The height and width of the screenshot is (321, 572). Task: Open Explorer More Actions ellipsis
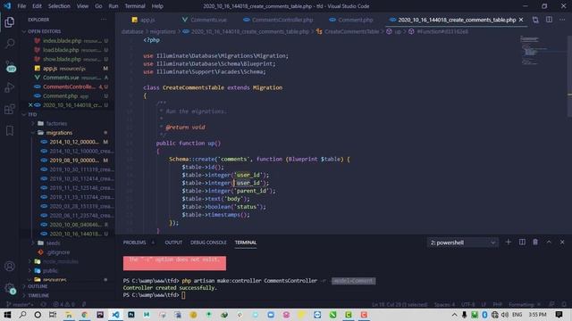(x=104, y=20)
